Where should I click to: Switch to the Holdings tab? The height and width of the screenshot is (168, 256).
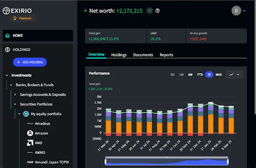[x=119, y=55]
